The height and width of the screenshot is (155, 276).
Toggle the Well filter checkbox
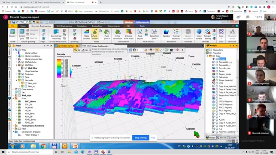pyautogui.click(x=26, y=68)
